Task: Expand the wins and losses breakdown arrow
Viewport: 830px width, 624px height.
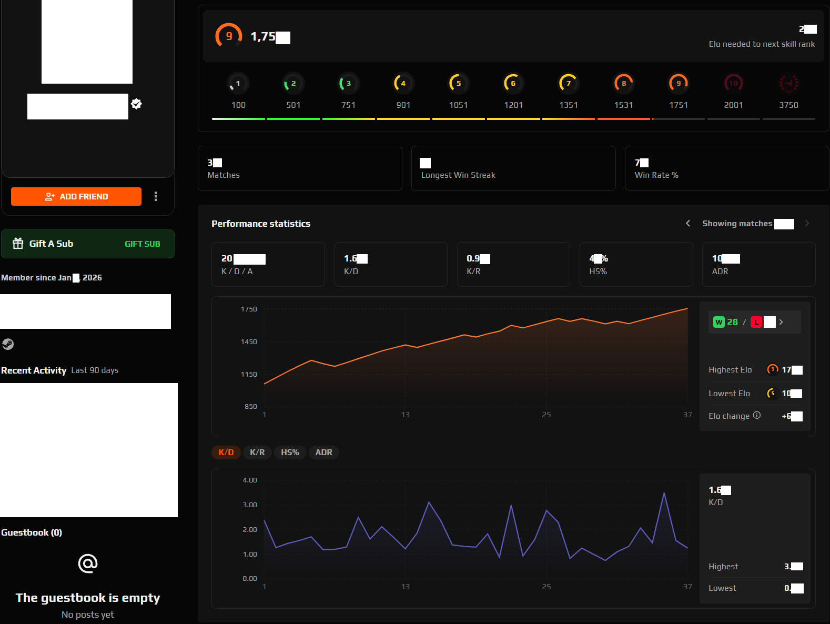Action: coord(781,322)
